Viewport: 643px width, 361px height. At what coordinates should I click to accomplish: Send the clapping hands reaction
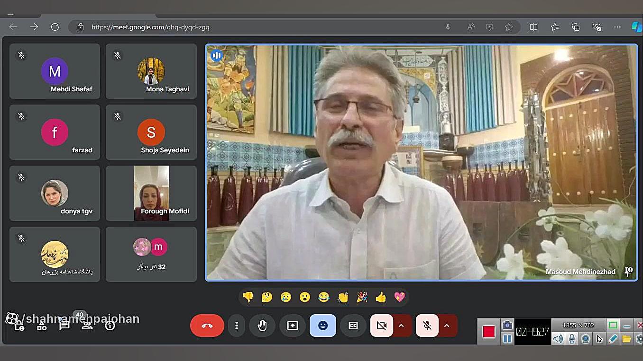pos(343,297)
